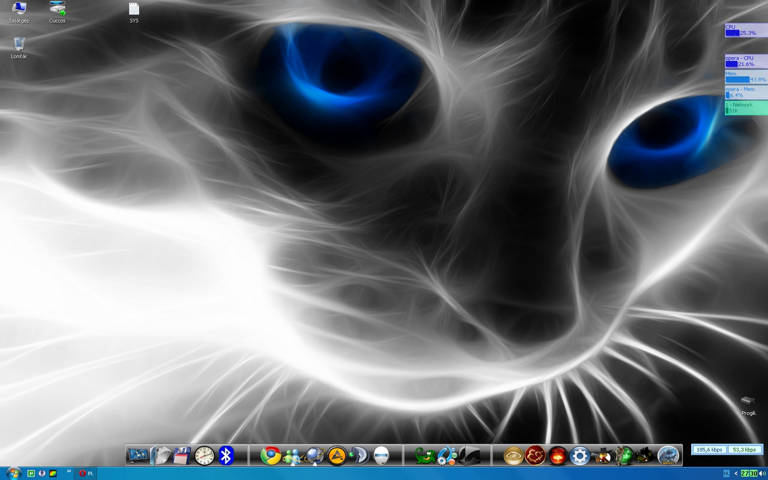
Task: Open the black cube dock icon
Action: tap(469, 455)
